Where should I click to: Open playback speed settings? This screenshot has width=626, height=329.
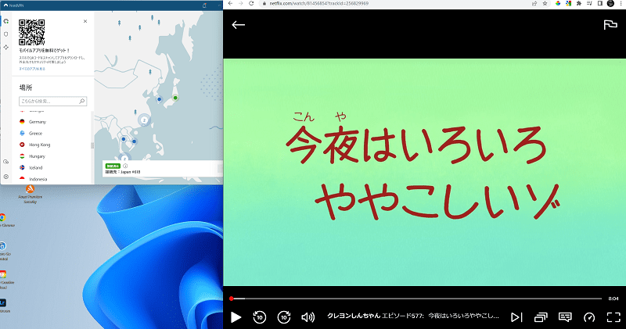click(x=589, y=317)
